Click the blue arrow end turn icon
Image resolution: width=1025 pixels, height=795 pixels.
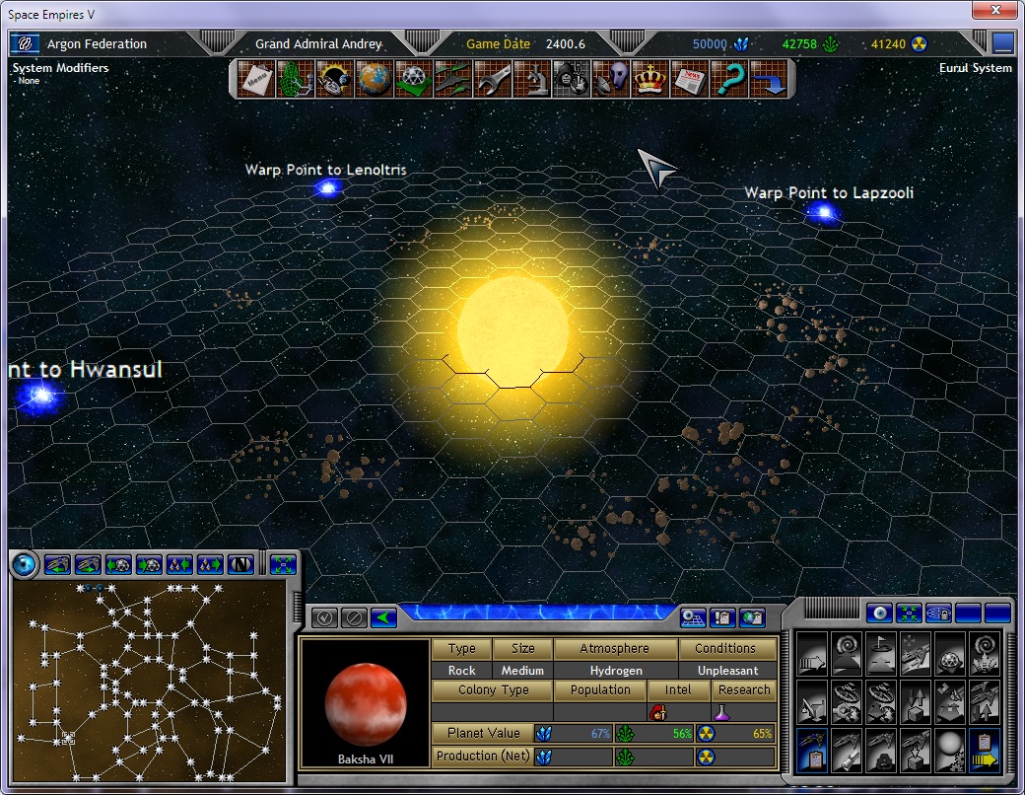768,79
